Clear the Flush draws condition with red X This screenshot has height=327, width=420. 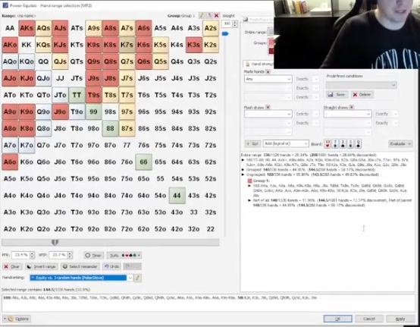(268, 108)
